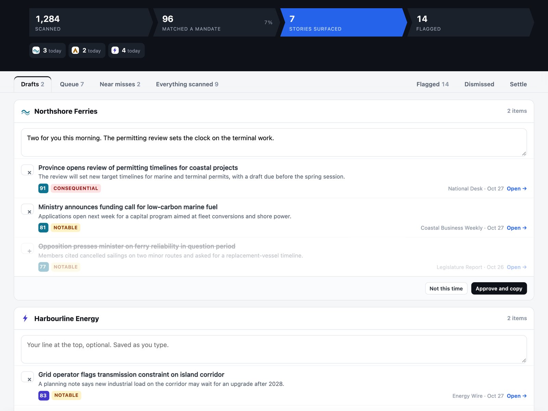548x411 pixels.
Task: Open the Coastal Business Weekly story link
Action: pos(516,228)
